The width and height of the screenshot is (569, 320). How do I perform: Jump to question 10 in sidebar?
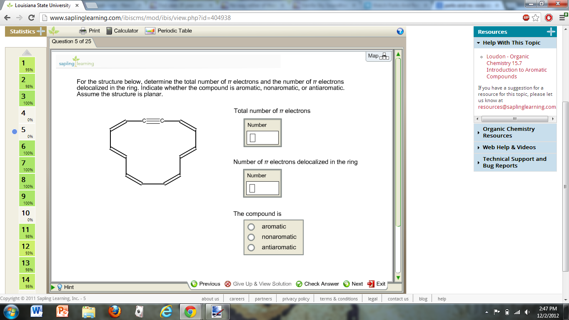(x=27, y=215)
